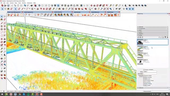Select the Line pencil tool in top toolbar
This screenshot has height=96, width=170.
(22, 9)
